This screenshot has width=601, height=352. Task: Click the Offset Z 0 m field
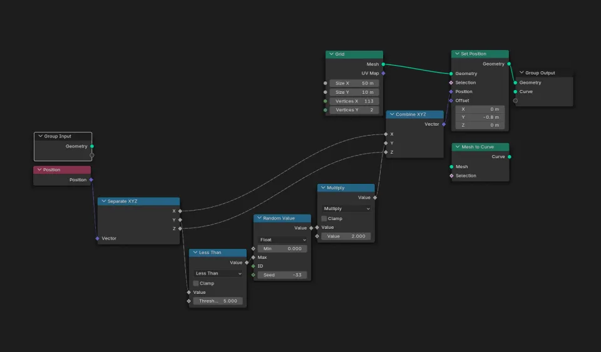[480, 125]
